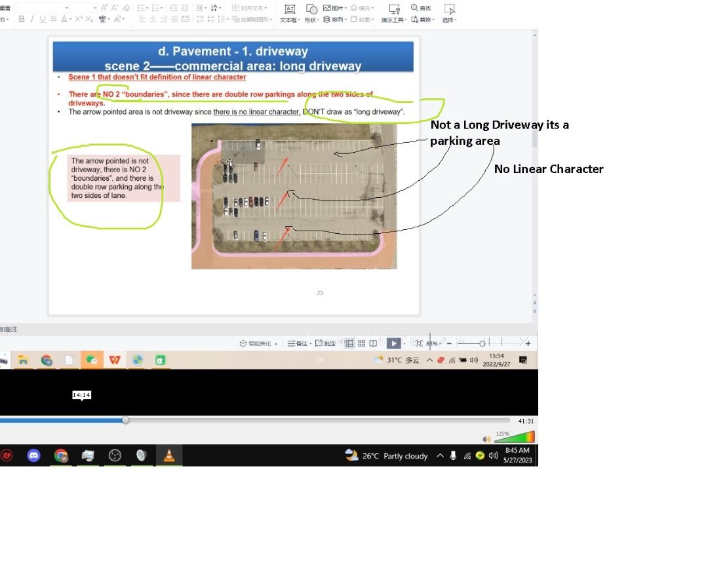Open OBS Studio from the taskbar
This screenshot has width=708, height=566.
click(x=114, y=455)
